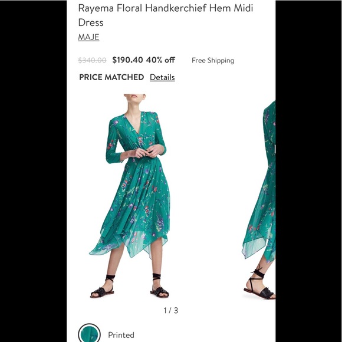
Task: Open the MAJE brand link
Action: point(88,37)
